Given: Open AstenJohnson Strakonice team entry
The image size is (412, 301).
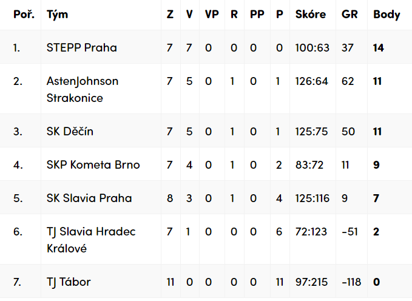Looking at the screenshot, I should [x=83, y=89].
